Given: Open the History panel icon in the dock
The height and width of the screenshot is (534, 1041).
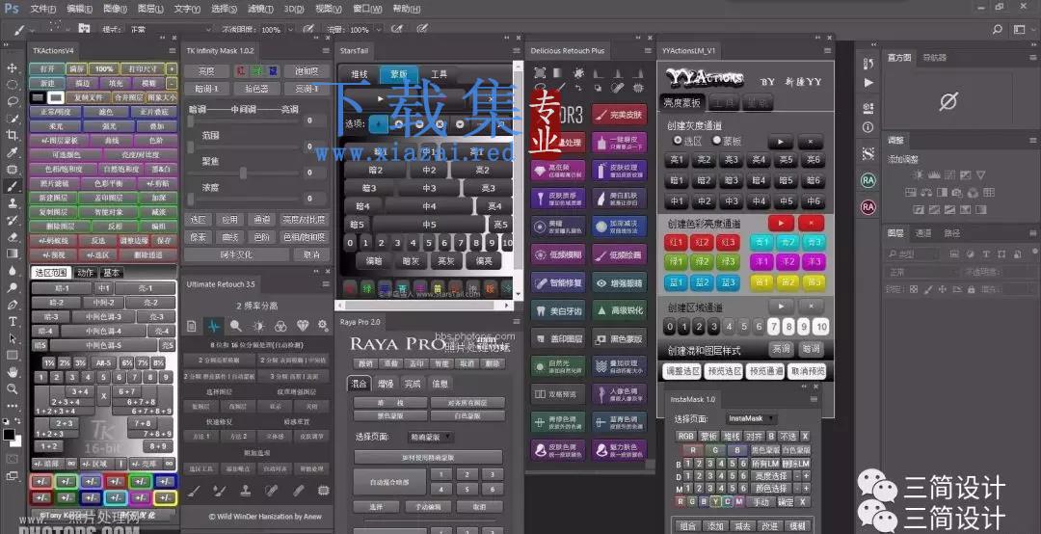Looking at the screenshot, I should tap(868, 64).
